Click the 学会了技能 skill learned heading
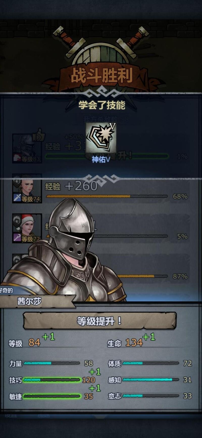The image size is (202, 438). (x=102, y=105)
